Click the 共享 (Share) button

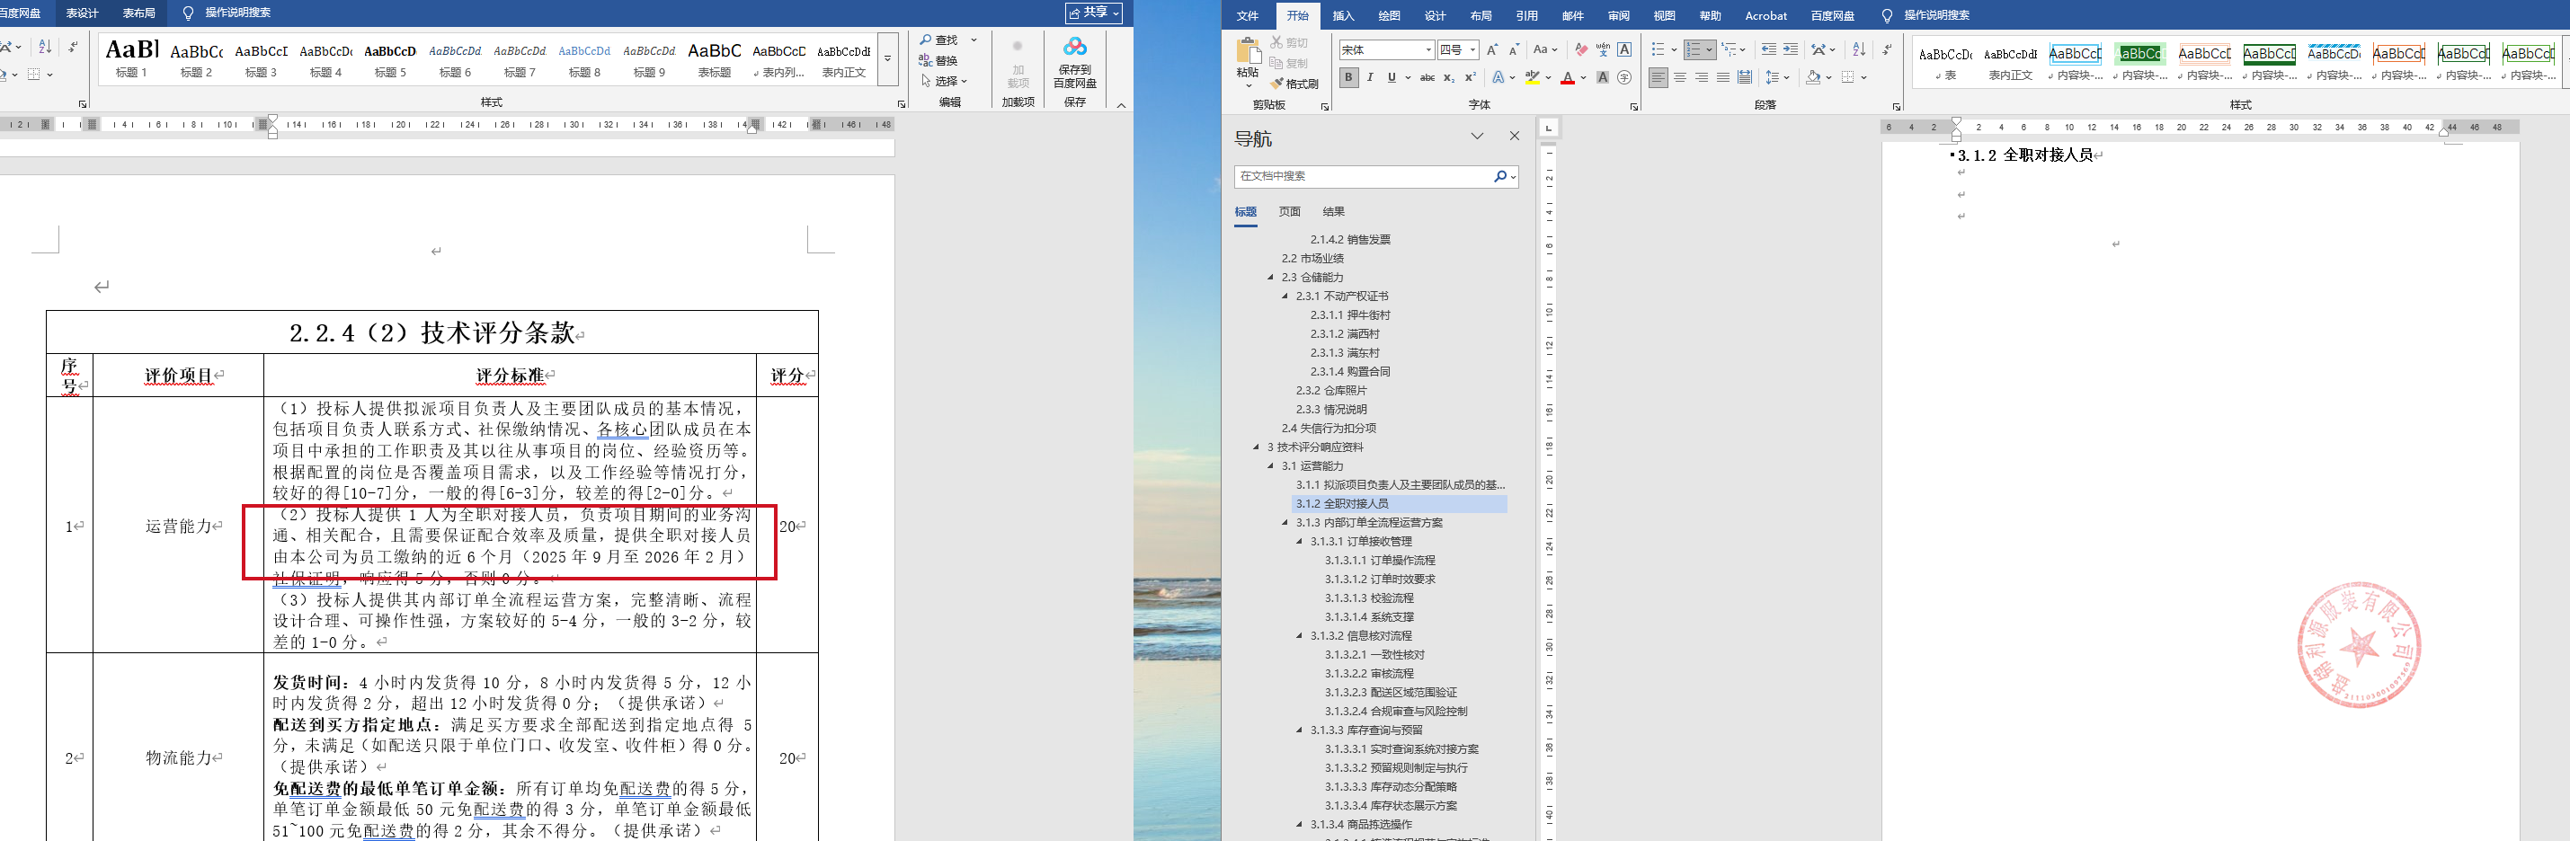pyautogui.click(x=1093, y=13)
